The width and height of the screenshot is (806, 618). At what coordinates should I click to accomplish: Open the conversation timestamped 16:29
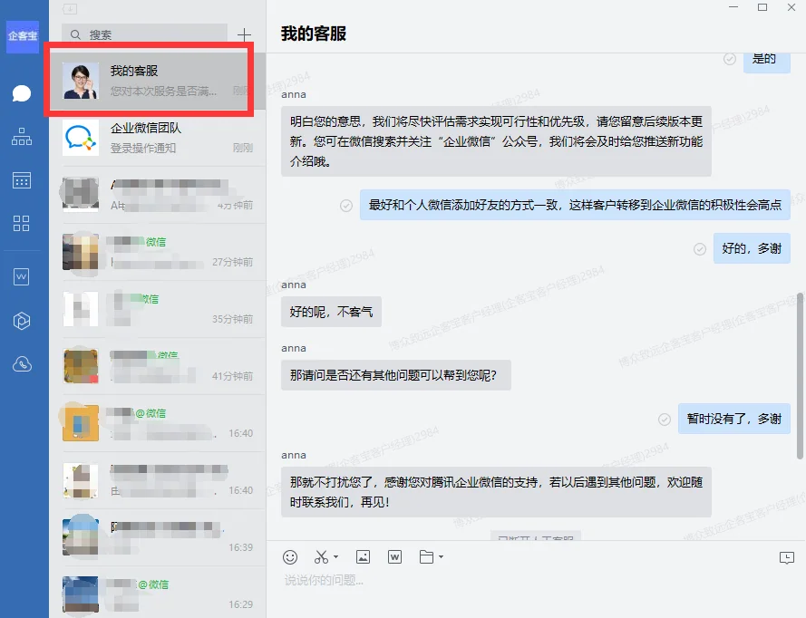pyautogui.click(x=157, y=594)
